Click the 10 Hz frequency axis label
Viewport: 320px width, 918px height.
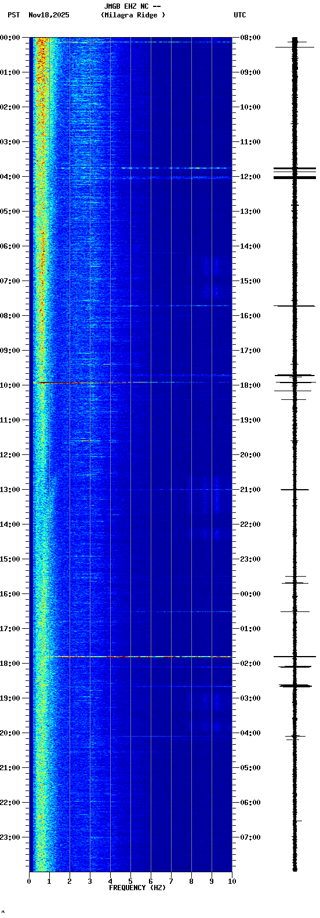coord(232,881)
